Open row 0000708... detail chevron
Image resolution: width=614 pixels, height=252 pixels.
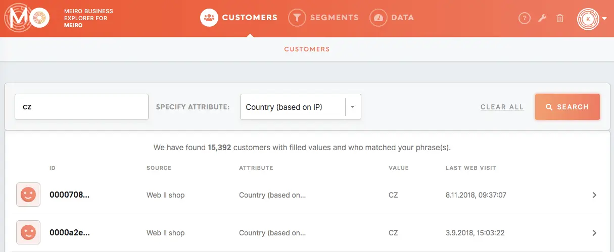[x=594, y=195]
